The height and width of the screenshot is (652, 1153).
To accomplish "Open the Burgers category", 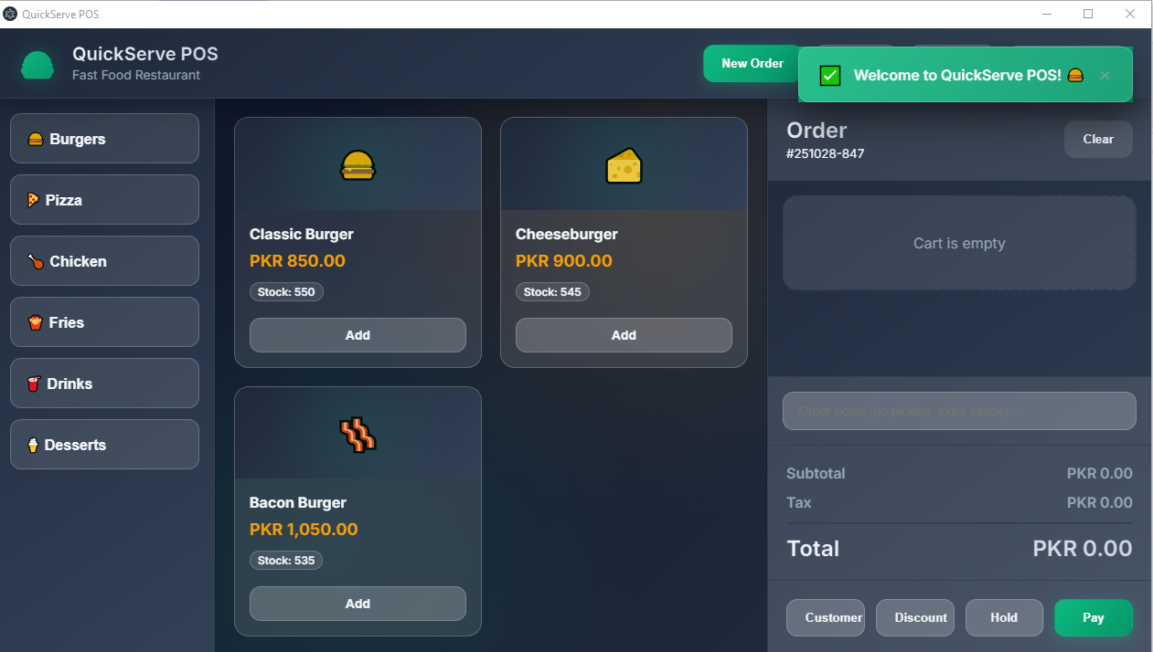I will 104,139.
